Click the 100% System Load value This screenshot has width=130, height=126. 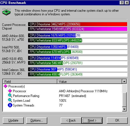63,101
